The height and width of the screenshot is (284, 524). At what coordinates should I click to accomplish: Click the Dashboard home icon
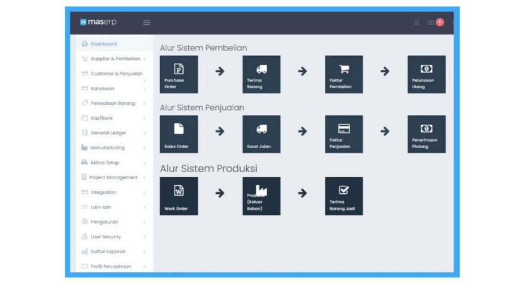(x=85, y=44)
